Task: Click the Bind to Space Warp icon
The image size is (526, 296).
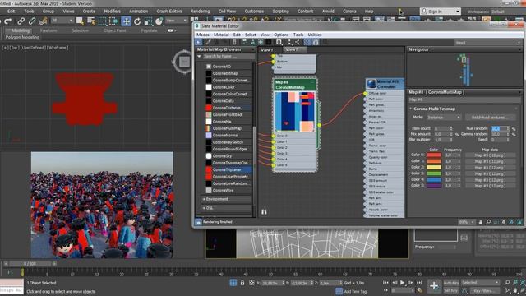Action: pos(43,21)
